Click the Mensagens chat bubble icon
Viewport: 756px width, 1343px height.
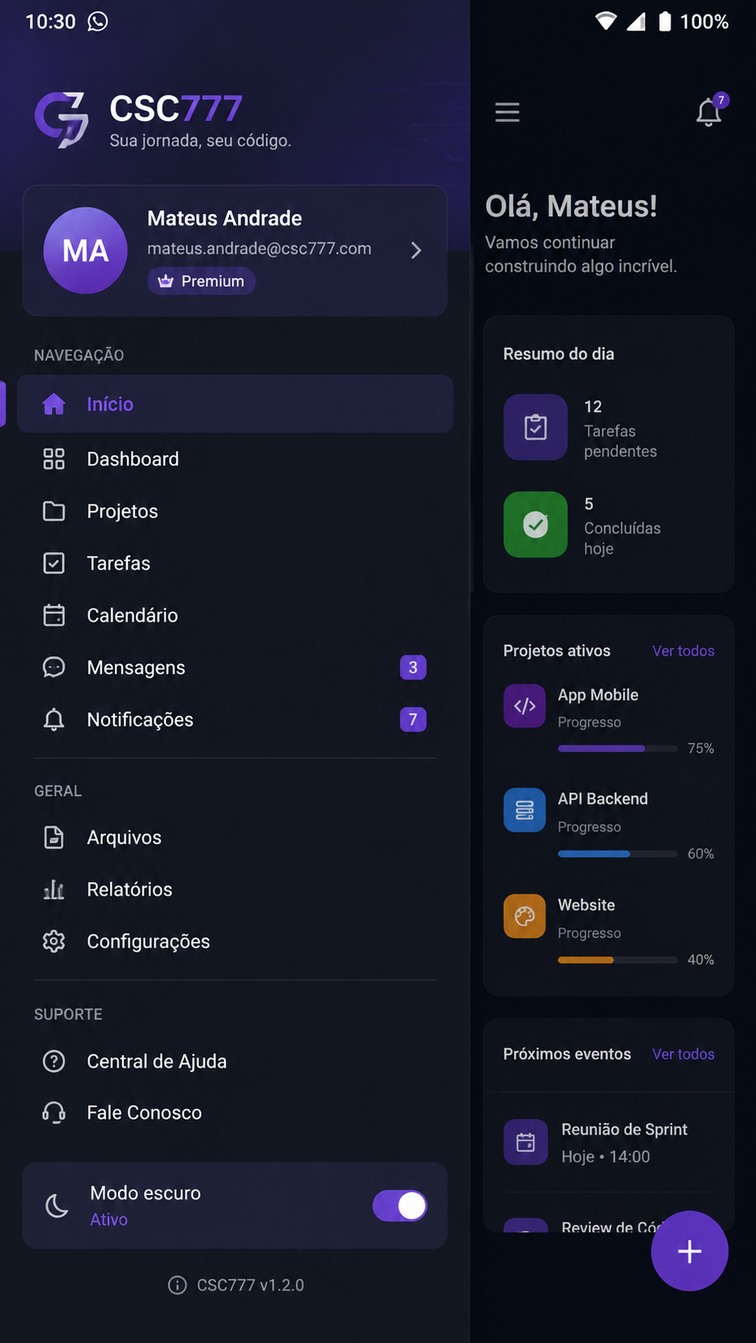pos(54,667)
